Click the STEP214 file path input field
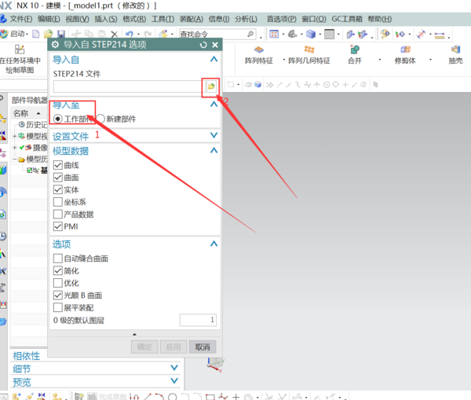This screenshot has height=400, width=471. coord(128,86)
